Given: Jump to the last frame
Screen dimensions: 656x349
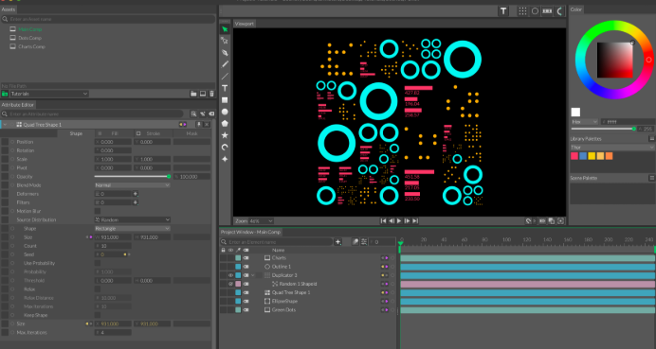Looking at the screenshot, I should tap(415, 220).
